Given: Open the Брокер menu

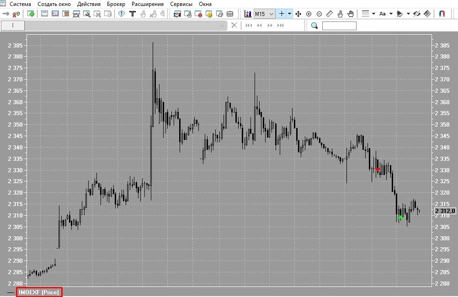Looking at the screenshot, I should (x=116, y=4).
